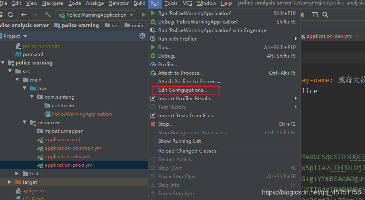Open the Refactor menu
Viewport: 365px width, 200px height.
coord(119,3)
